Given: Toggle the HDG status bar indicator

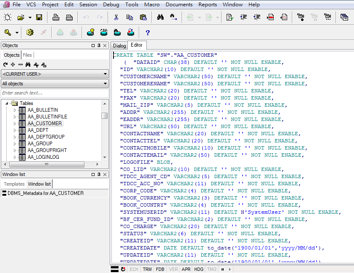Looking at the screenshot, I should point(199,269).
